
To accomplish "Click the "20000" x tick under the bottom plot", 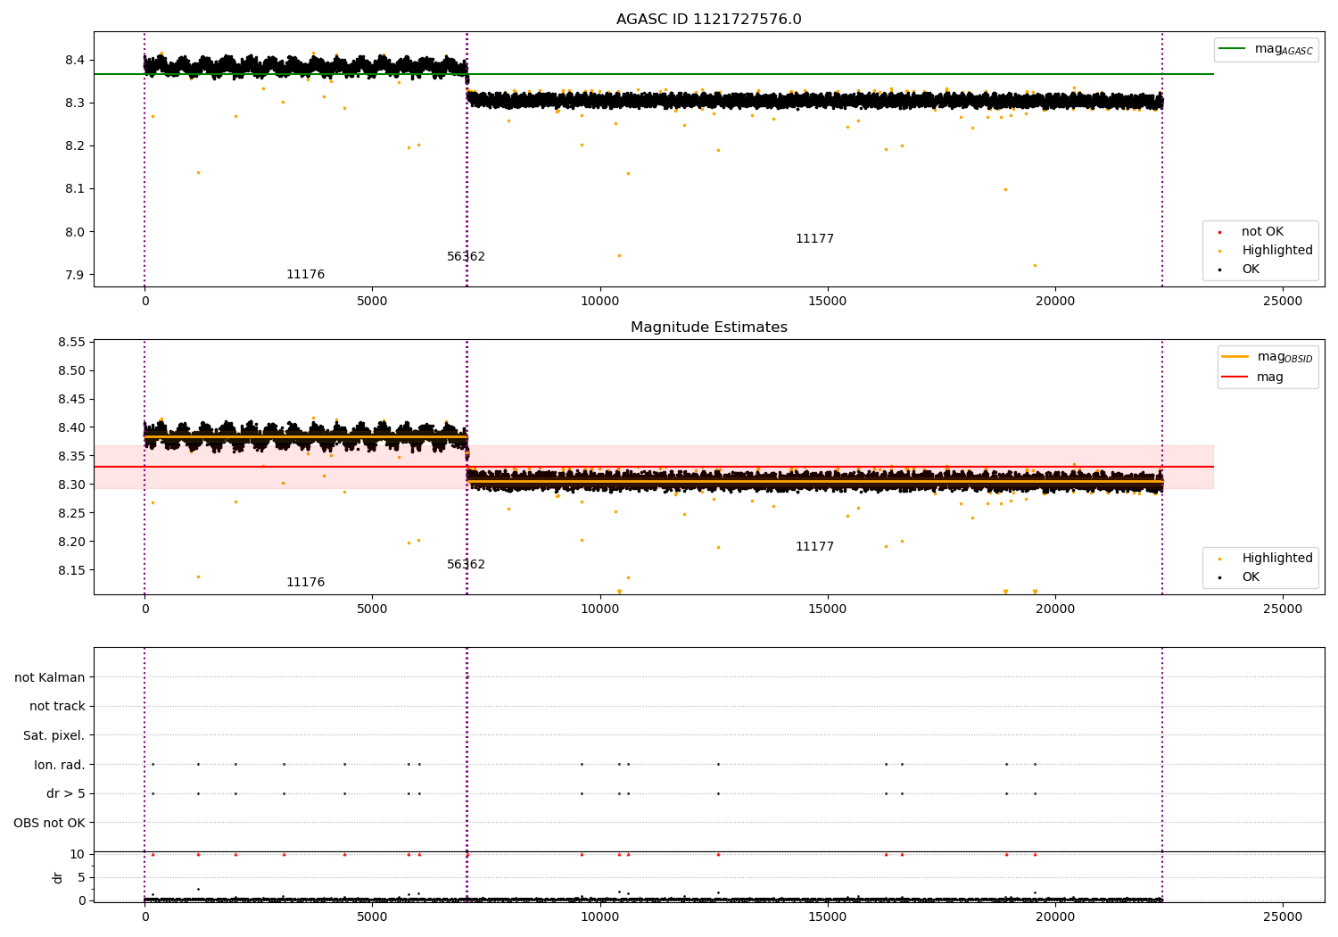I will point(1055,916).
